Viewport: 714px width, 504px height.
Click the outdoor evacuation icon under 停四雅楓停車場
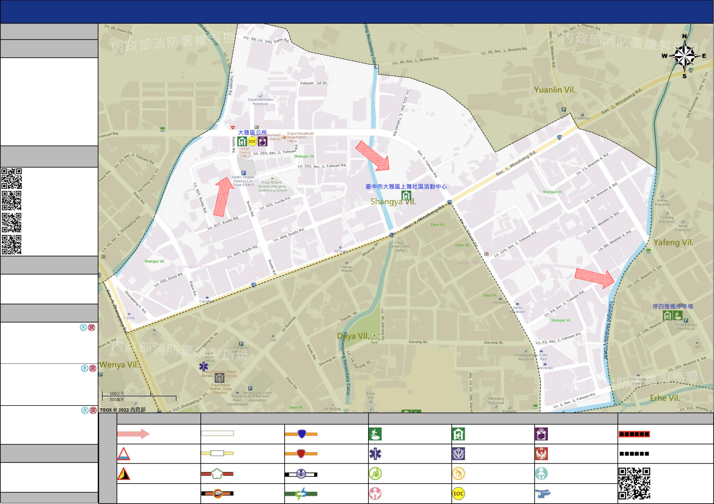pyautogui.click(x=678, y=315)
